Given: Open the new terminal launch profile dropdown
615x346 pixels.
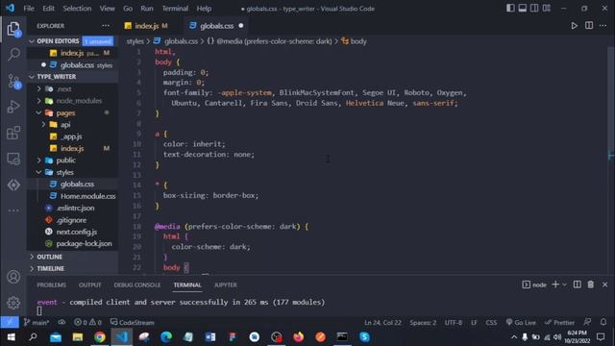Looking at the screenshot, I should (564, 284).
